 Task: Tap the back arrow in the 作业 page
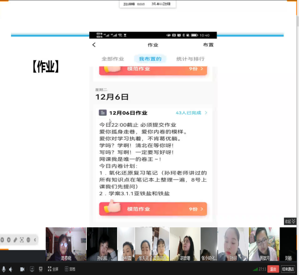(x=94, y=45)
